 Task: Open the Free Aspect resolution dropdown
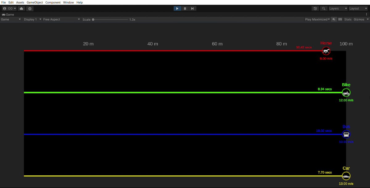tap(61, 19)
